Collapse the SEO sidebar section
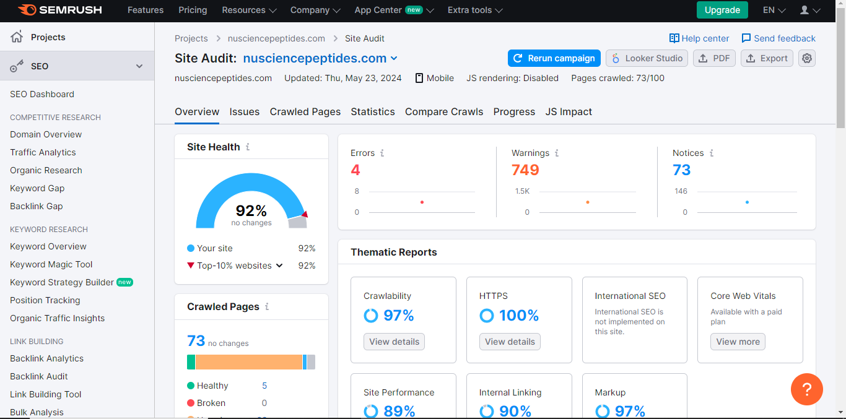This screenshot has height=419, width=846. pos(139,66)
